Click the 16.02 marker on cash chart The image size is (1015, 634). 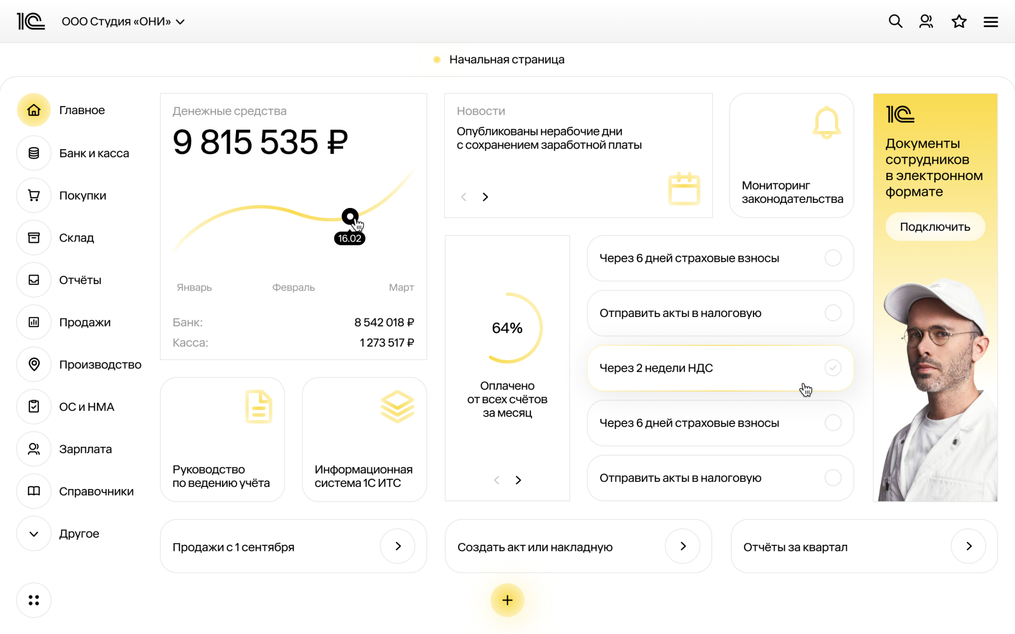tap(350, 217)
